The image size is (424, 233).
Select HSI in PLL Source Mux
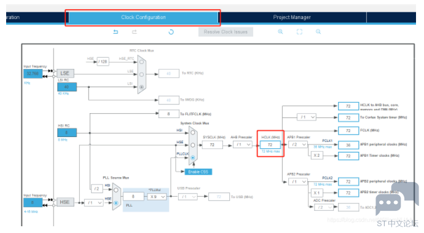(x=116, y=190)
